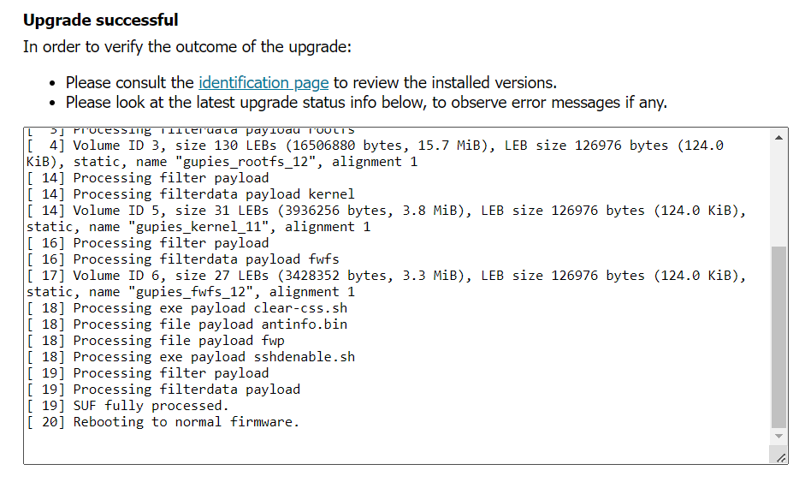The width and height of the screenshot is (805, 482).
Task: Place cursor on 'Rebooting to normal firmware' line
Action: coord(163,422)
